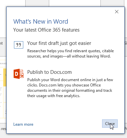This screenshot has width=127, height=138.
Task: Select the "Publish to Docs.com" heading
Action: coord(50,72)
